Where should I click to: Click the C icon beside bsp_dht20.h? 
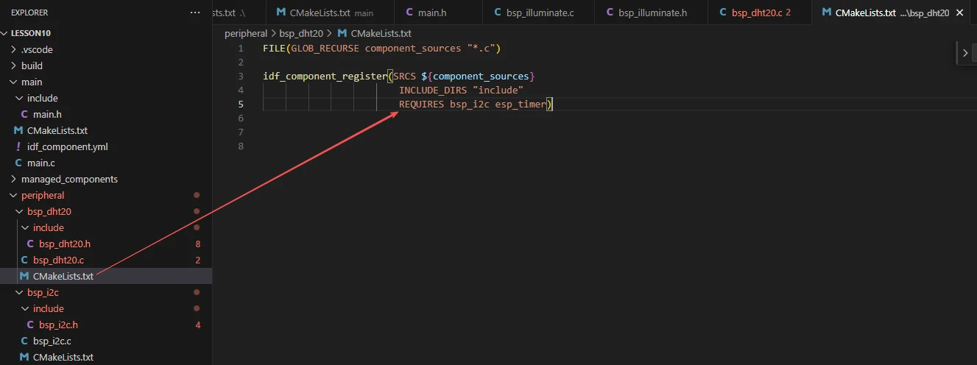(30, 244)
